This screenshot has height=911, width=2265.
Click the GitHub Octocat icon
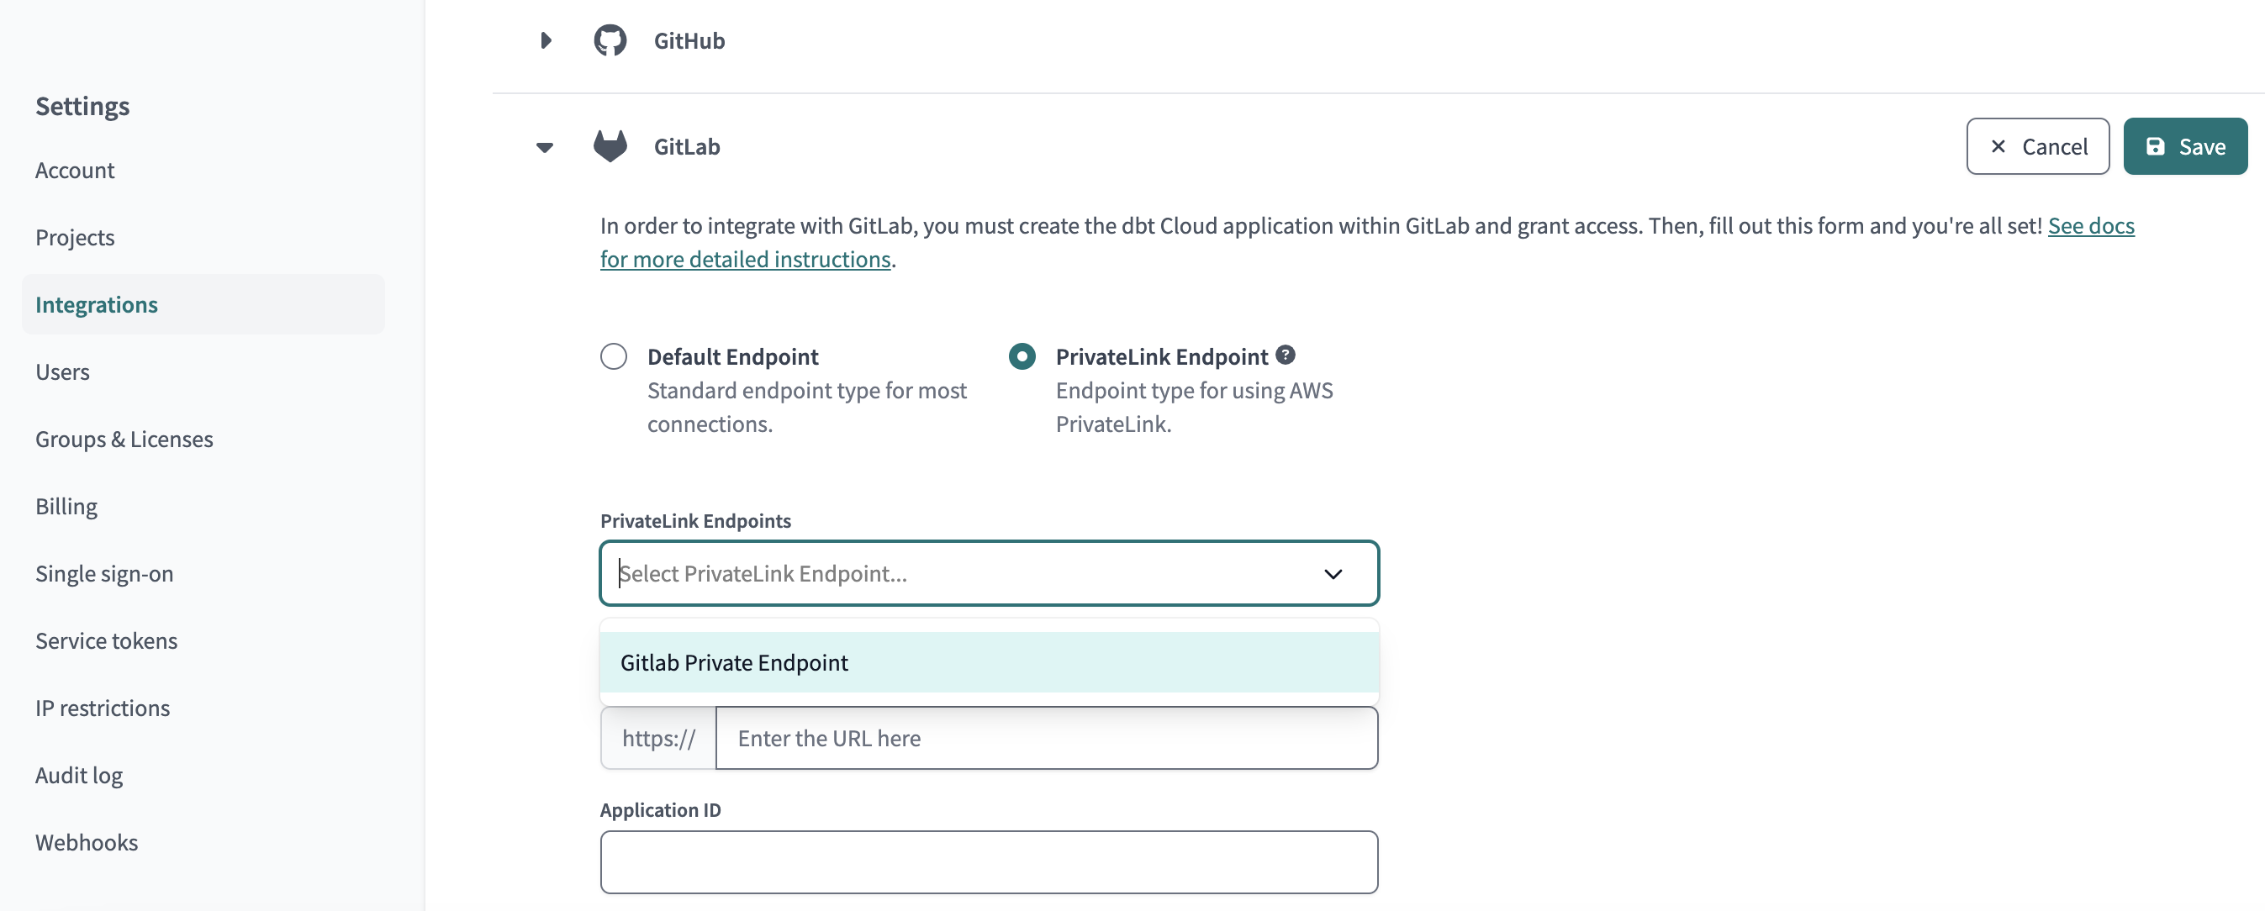point(608,39)
